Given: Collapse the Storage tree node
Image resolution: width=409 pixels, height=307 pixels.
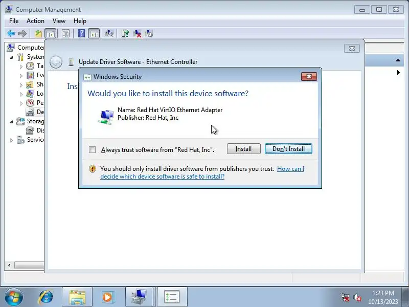Looking at the screenshot, I should click(11, 122).
